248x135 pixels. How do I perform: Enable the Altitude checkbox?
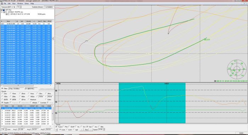click(31, 103)
